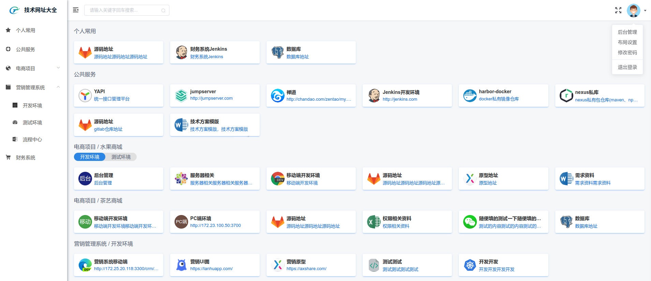Screen dimensions: 651x281
Task: Expand the 电商项目 sidebar menu
Action: tap(33, 68)
